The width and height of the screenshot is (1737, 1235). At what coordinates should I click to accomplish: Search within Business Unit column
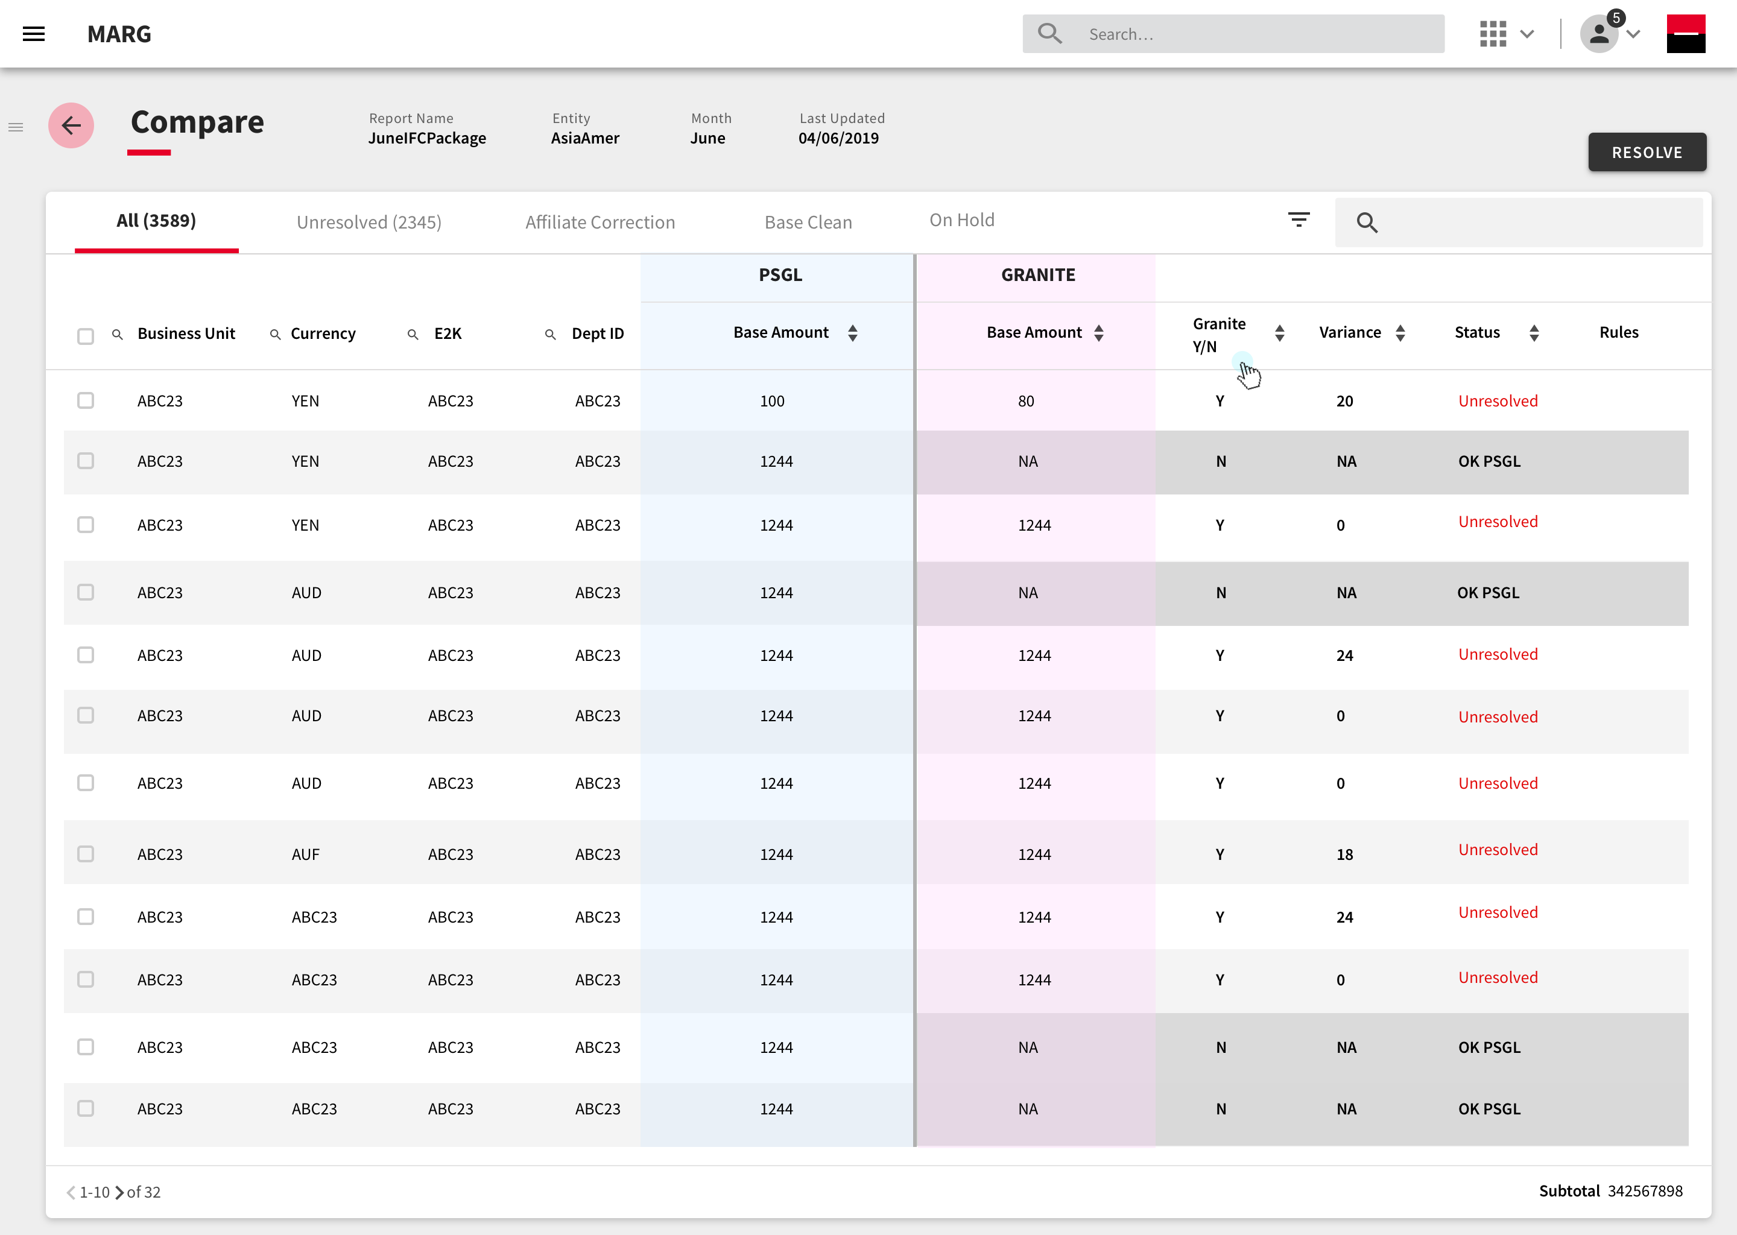coord(117,334)
